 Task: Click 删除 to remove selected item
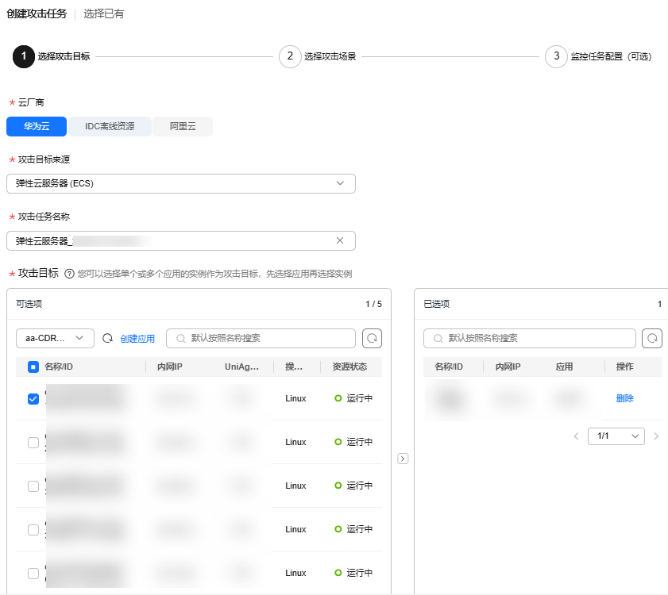tap(625, 398)
